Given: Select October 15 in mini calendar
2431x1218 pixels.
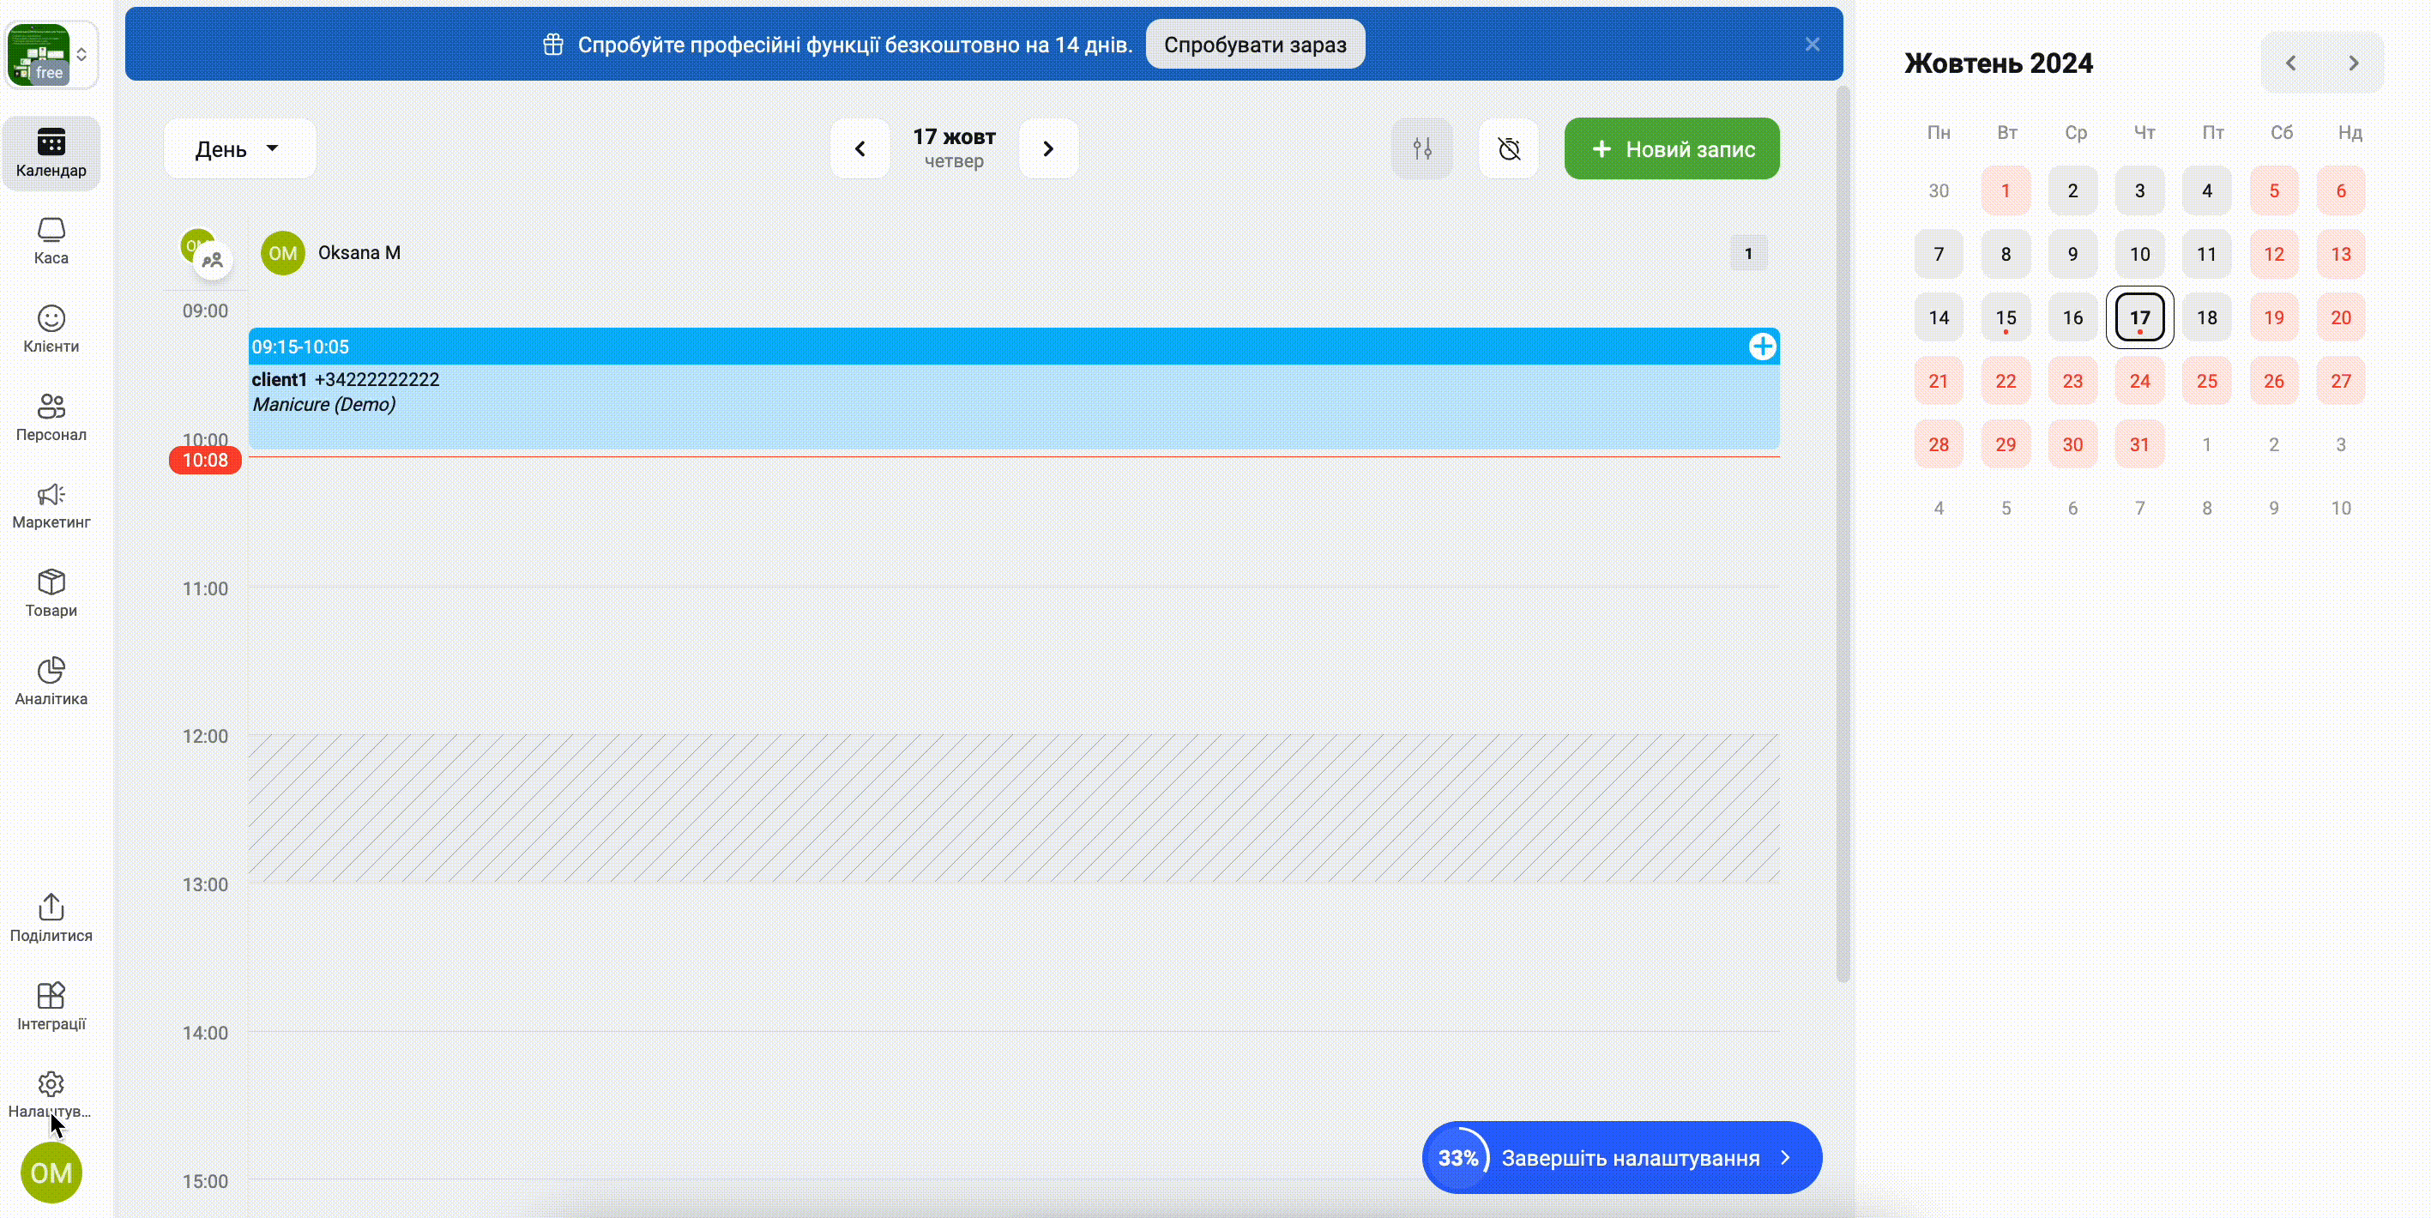Looking at the screenshot, I should pyautogui.click(x=2006, y=318).
